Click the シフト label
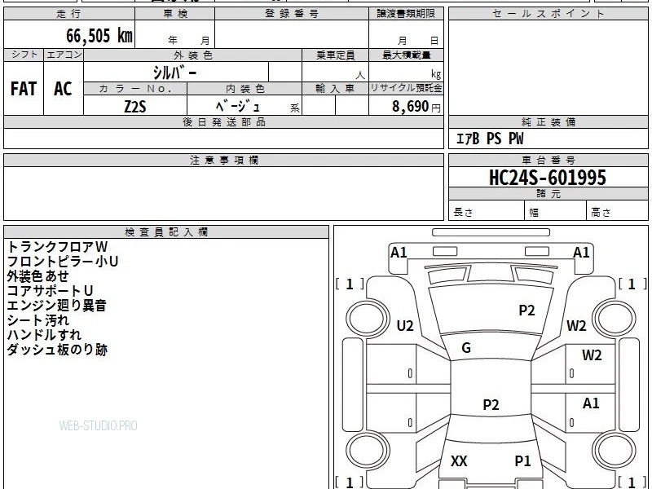This screenshot has width=652, height=489. pyautogui.click(x=24, y=55)
